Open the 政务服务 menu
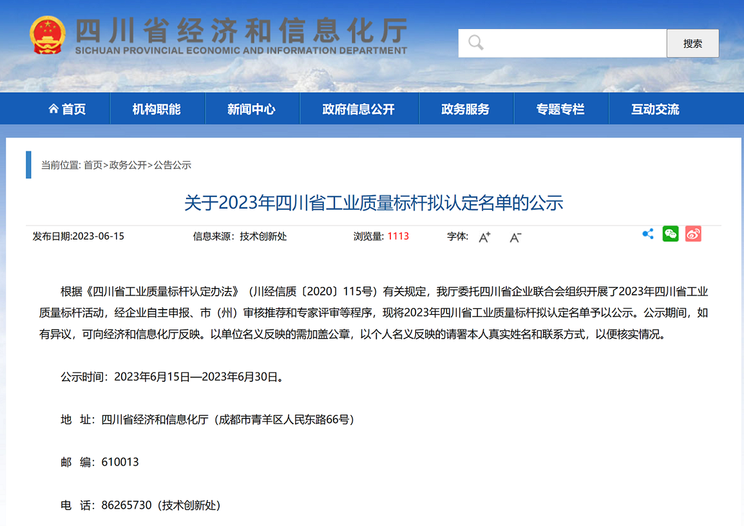This screenshot has height=526, width=744. 465,109
